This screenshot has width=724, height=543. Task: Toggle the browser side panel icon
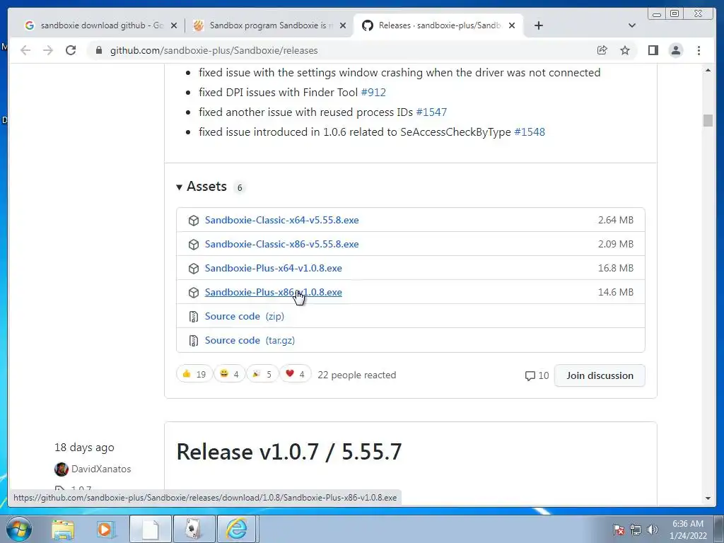pyautogui.click(x=653, y=50)
